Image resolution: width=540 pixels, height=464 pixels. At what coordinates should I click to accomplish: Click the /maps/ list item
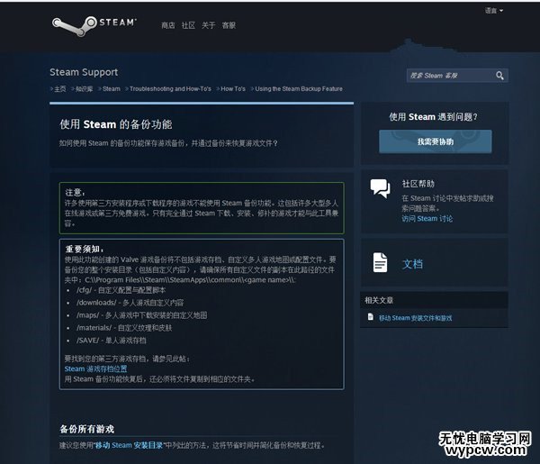tap(142, 315)
